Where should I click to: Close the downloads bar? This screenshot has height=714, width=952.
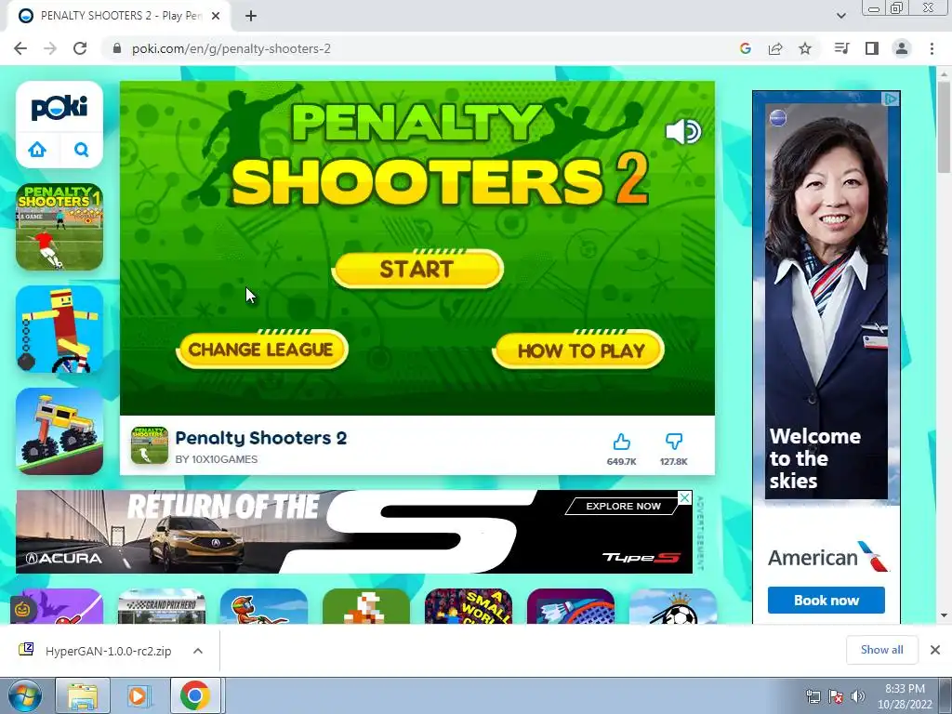(x=935, y=650)
